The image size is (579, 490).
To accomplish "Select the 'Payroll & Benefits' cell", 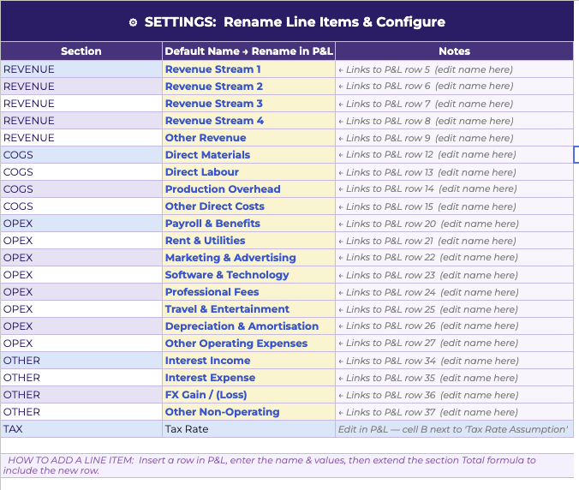I will coord(248,224).
